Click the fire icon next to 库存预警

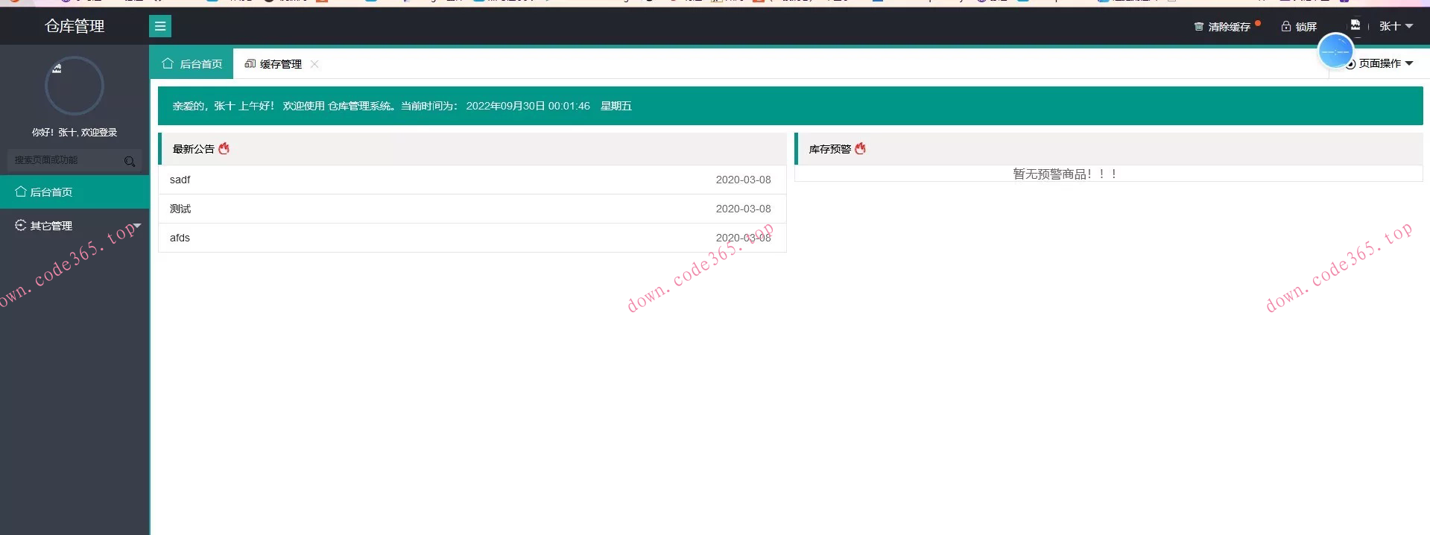click(860, 149)
